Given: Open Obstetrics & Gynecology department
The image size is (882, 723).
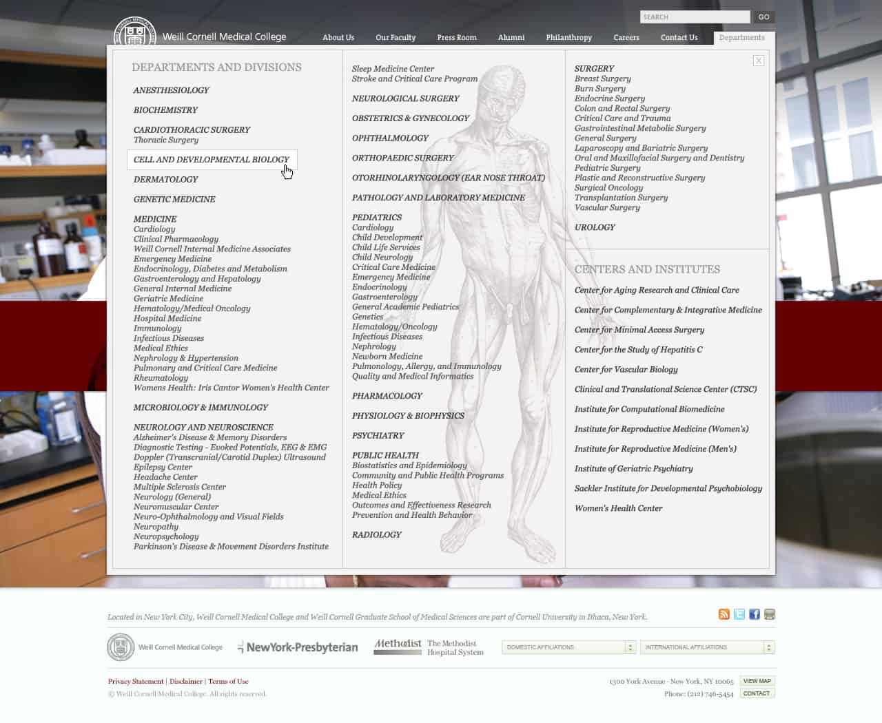Looking at the screenshot, I should point(410,118).
